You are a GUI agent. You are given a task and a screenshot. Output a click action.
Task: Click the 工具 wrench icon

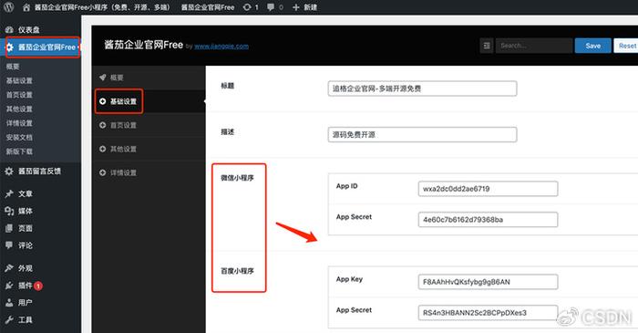pyautogui.click(x=9, y=320)
